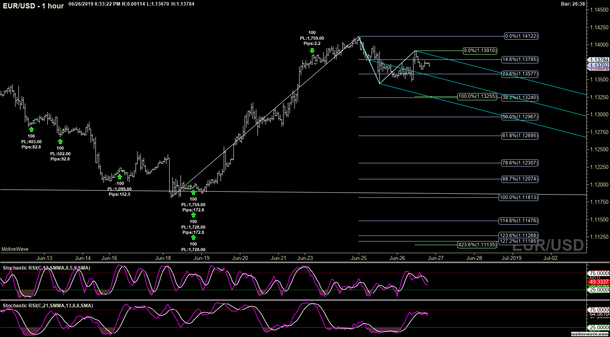Select the 0.0%(1.13910) extension label

coord(480,51)
